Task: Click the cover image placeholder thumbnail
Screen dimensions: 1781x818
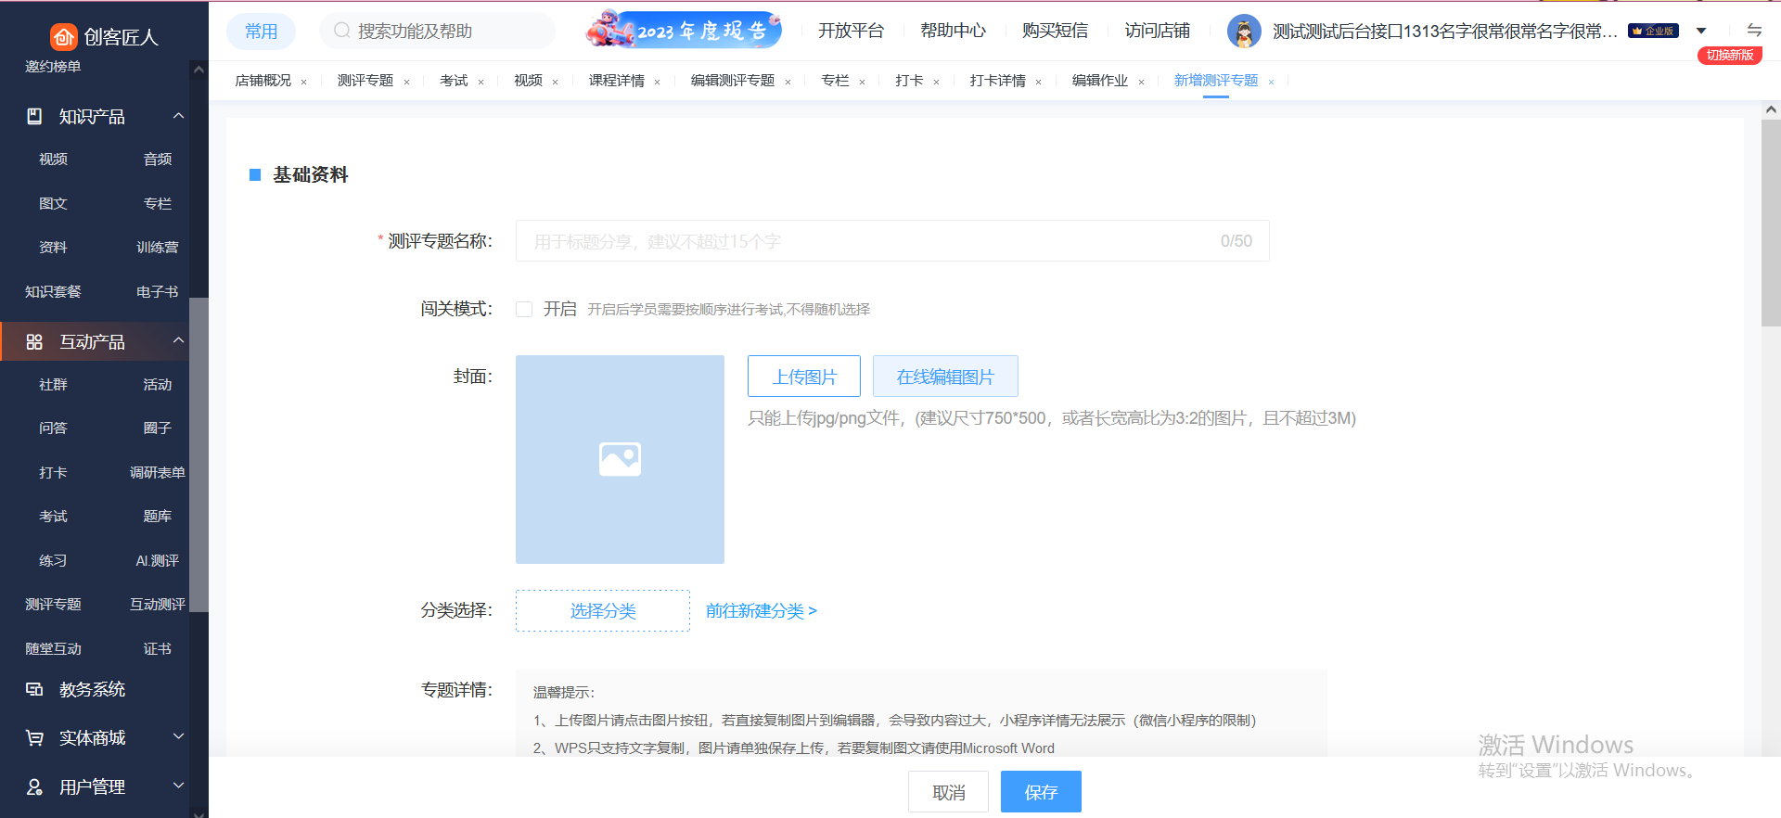Action: [x=620, y=459]
